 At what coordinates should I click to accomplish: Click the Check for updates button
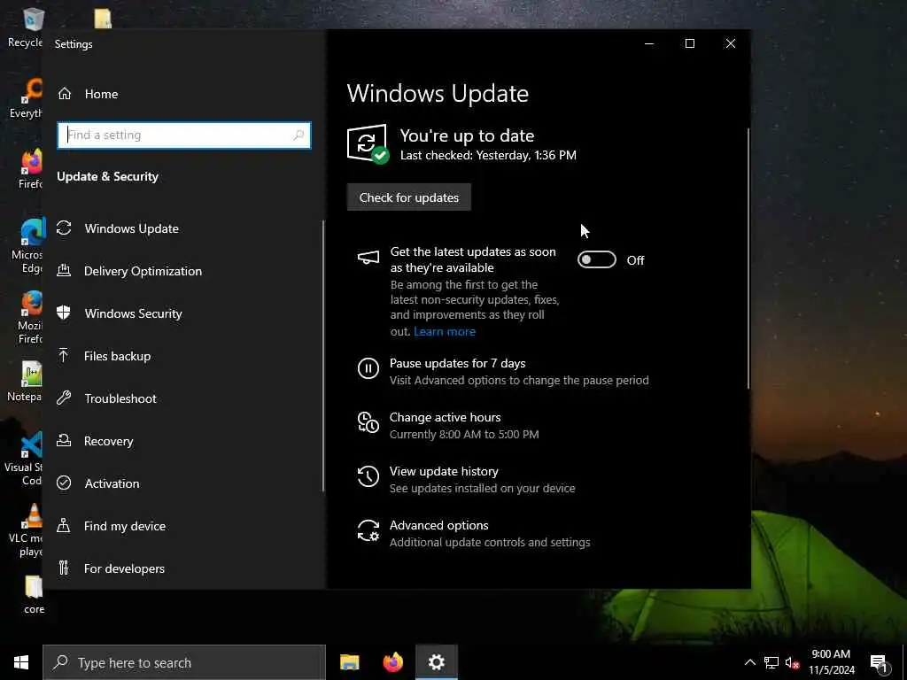click(409, 197)
